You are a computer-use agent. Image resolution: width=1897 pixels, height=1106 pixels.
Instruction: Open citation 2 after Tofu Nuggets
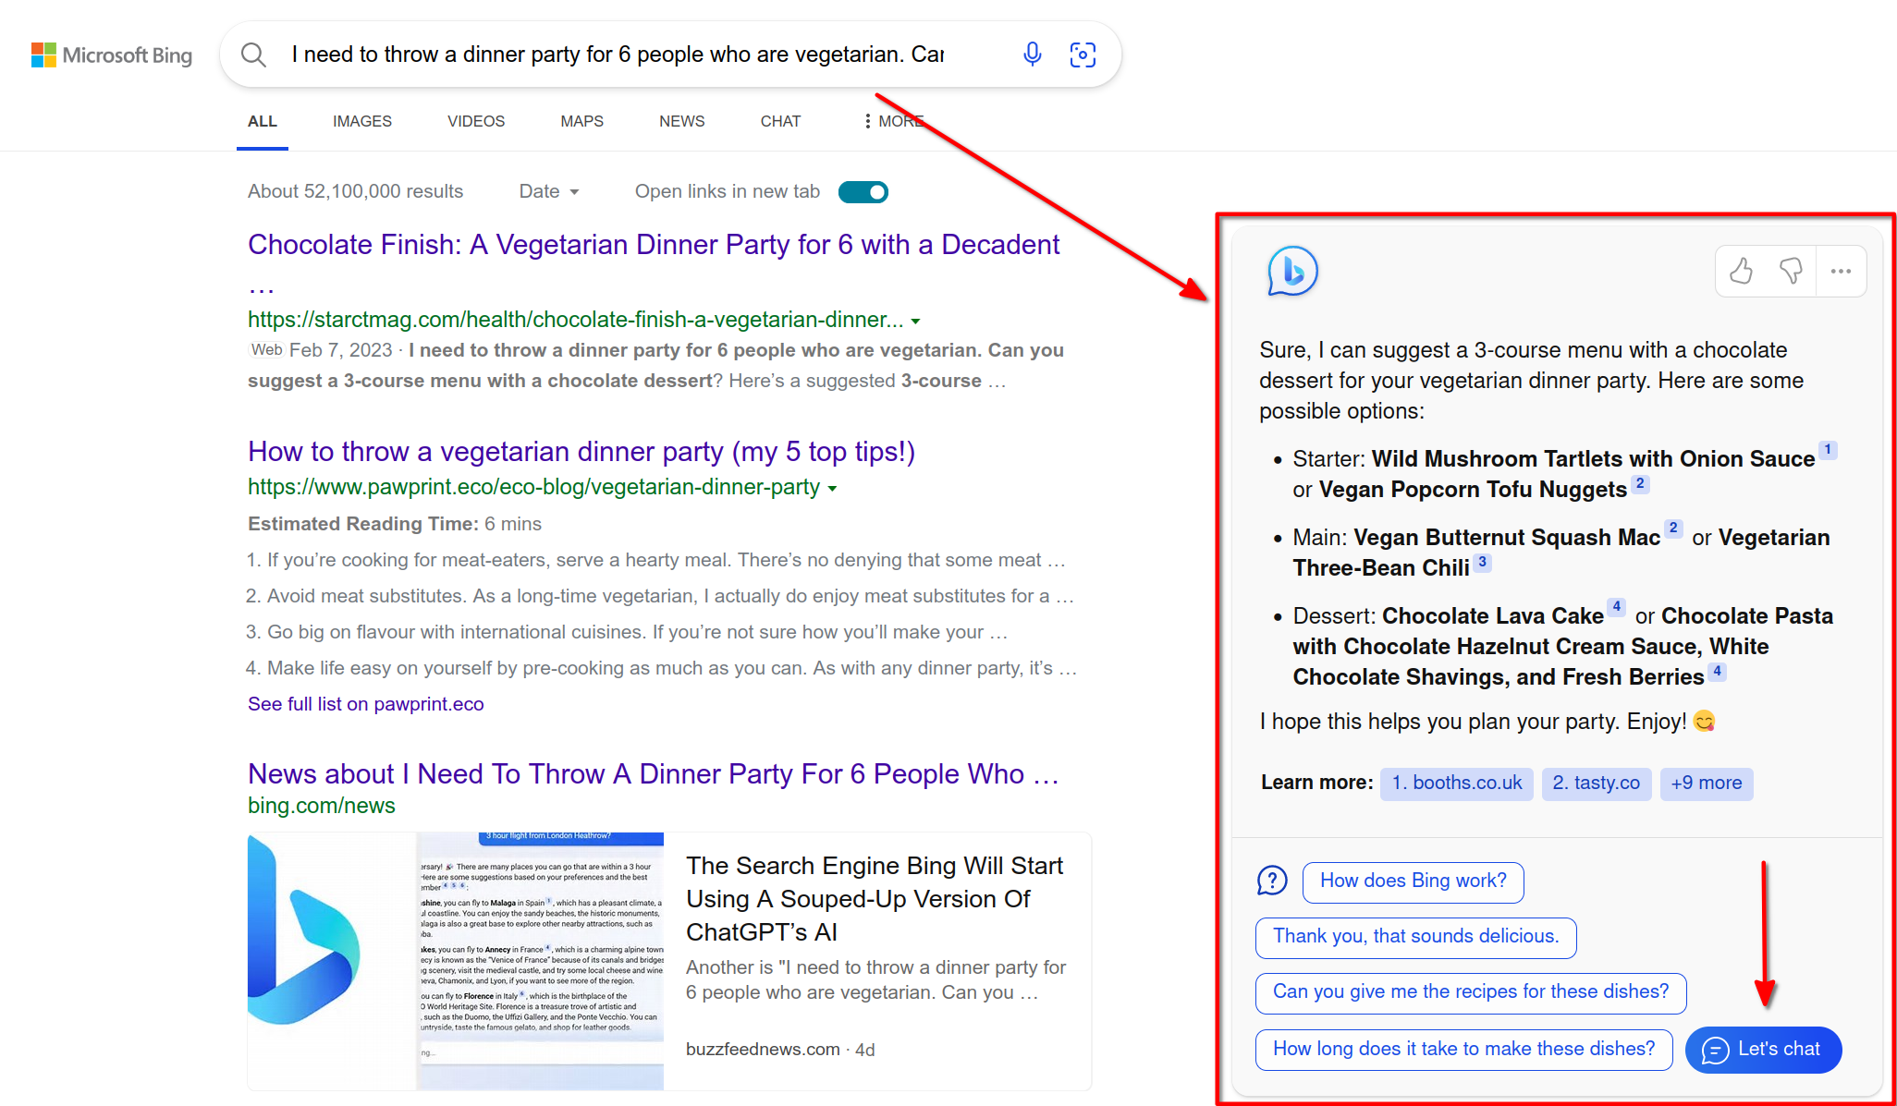1640,483
